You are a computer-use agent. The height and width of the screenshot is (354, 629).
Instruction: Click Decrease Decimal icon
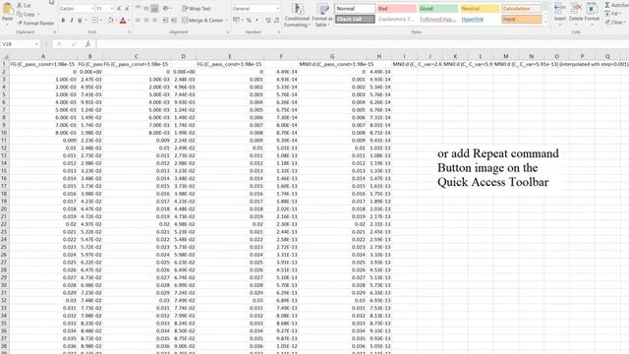[276, 20]
